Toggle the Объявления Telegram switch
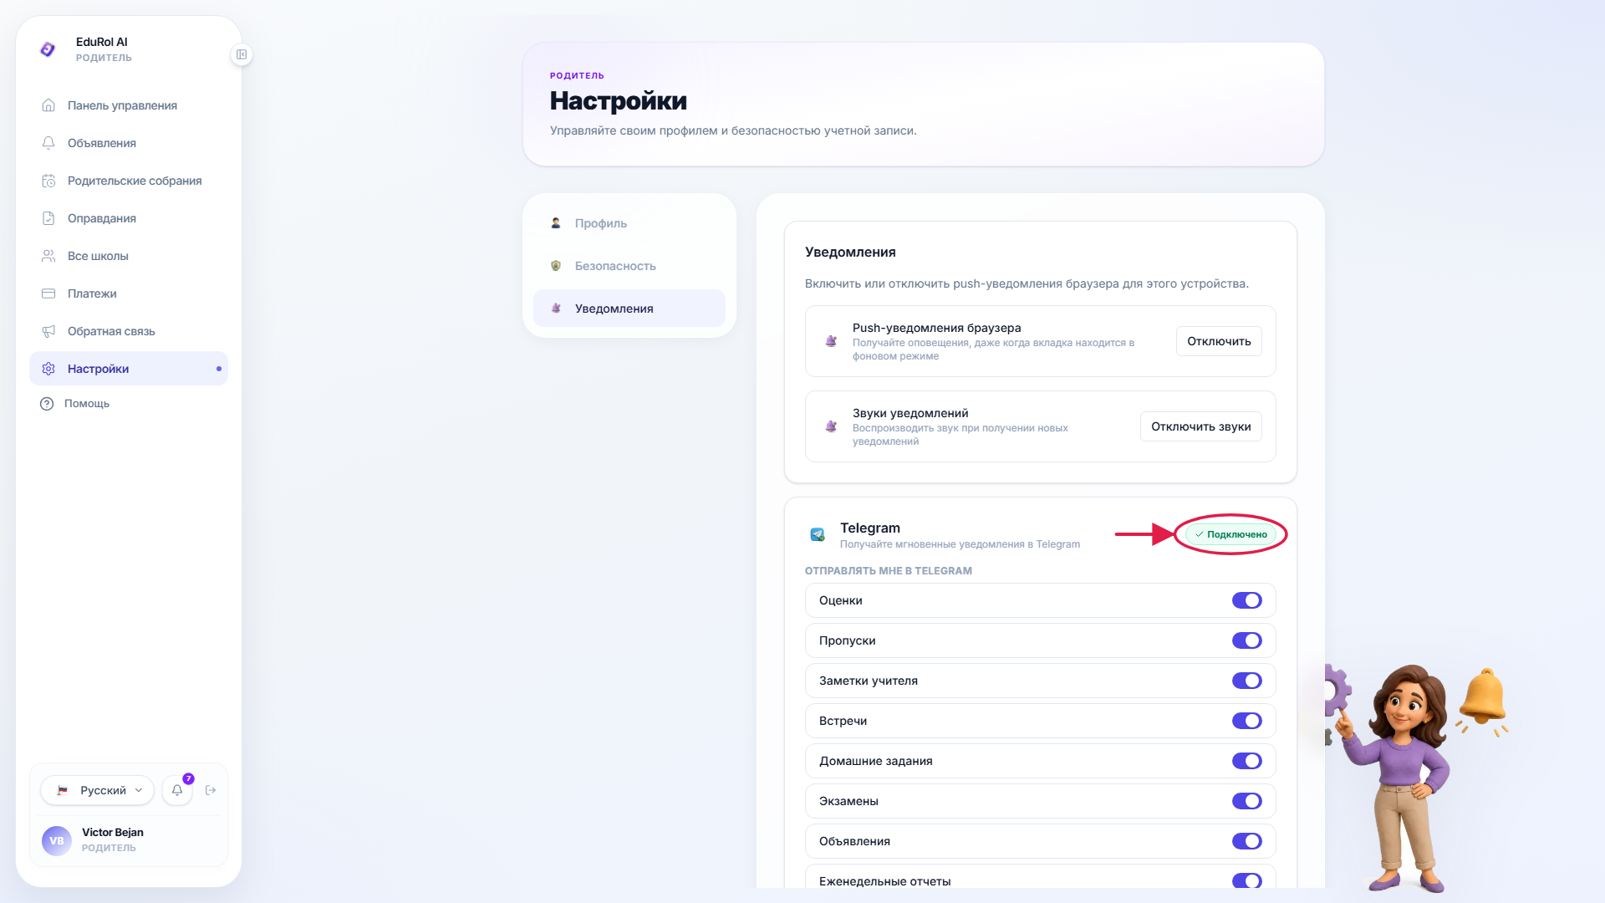This screenshot has height=903, width=1605. click(1246, 841)
